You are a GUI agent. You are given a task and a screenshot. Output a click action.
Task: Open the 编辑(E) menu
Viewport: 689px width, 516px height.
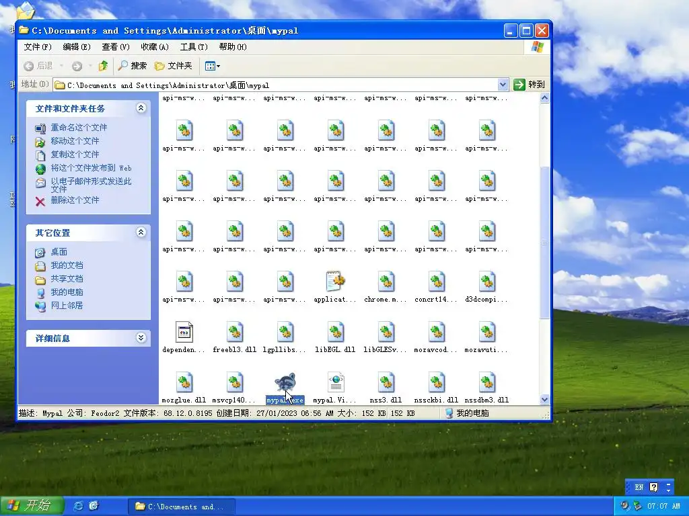click(77, 47)
